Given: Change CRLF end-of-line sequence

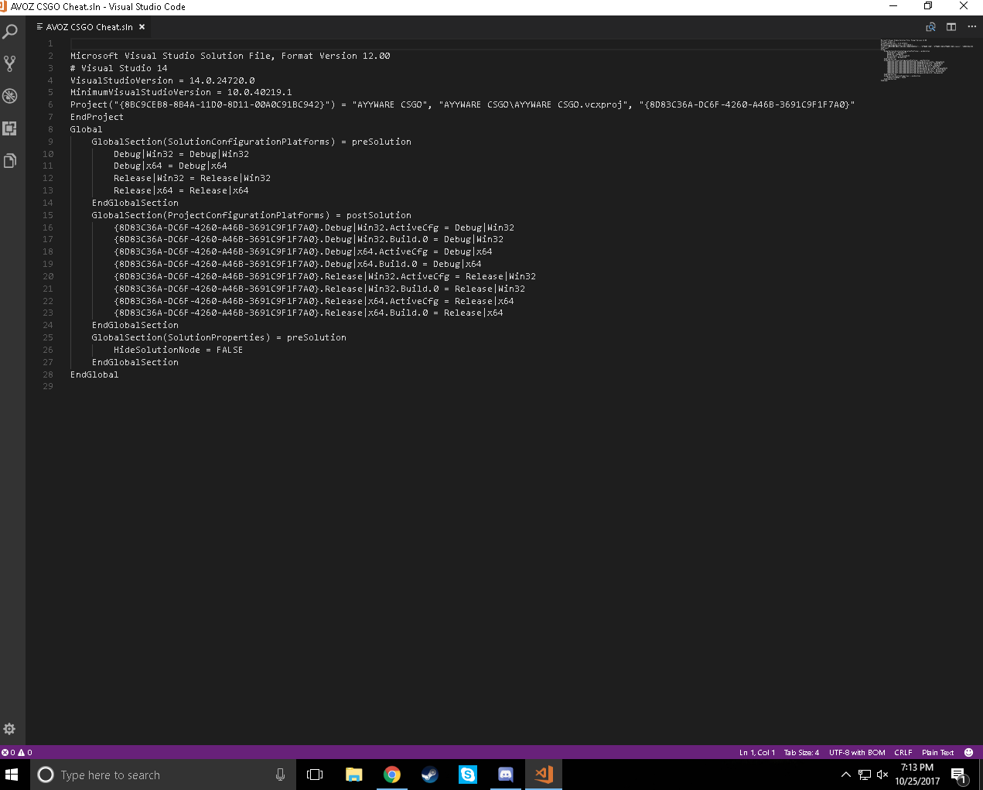Looking at the screenshot, I should pyautogui.click(x=903, y=752).
